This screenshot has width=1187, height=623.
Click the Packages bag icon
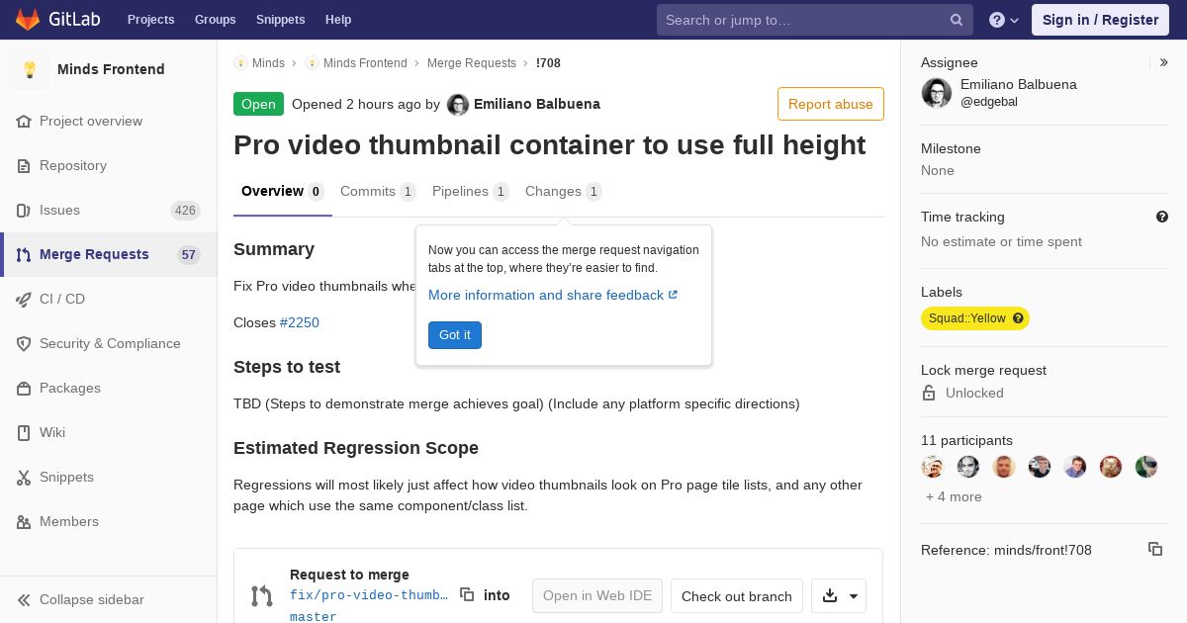(x=24, y=388)
